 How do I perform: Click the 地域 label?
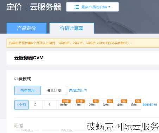point(18,126)
